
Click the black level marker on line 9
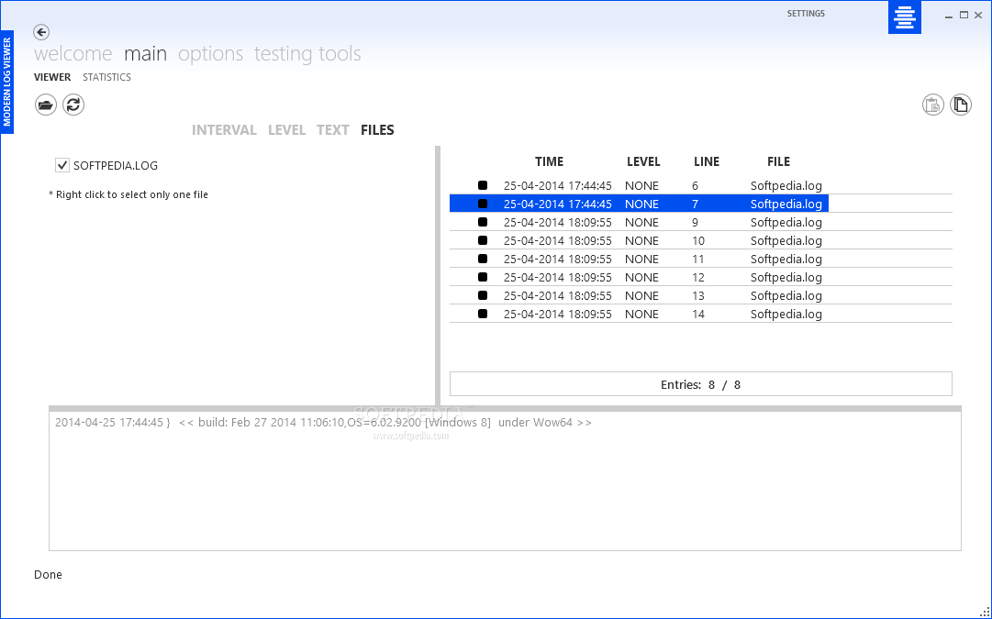coord(483,222)
